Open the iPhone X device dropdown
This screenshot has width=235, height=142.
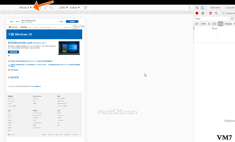(25, 8)
